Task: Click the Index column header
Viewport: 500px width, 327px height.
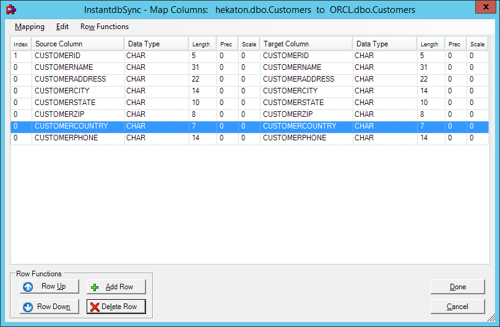Action: pos(21,44)
